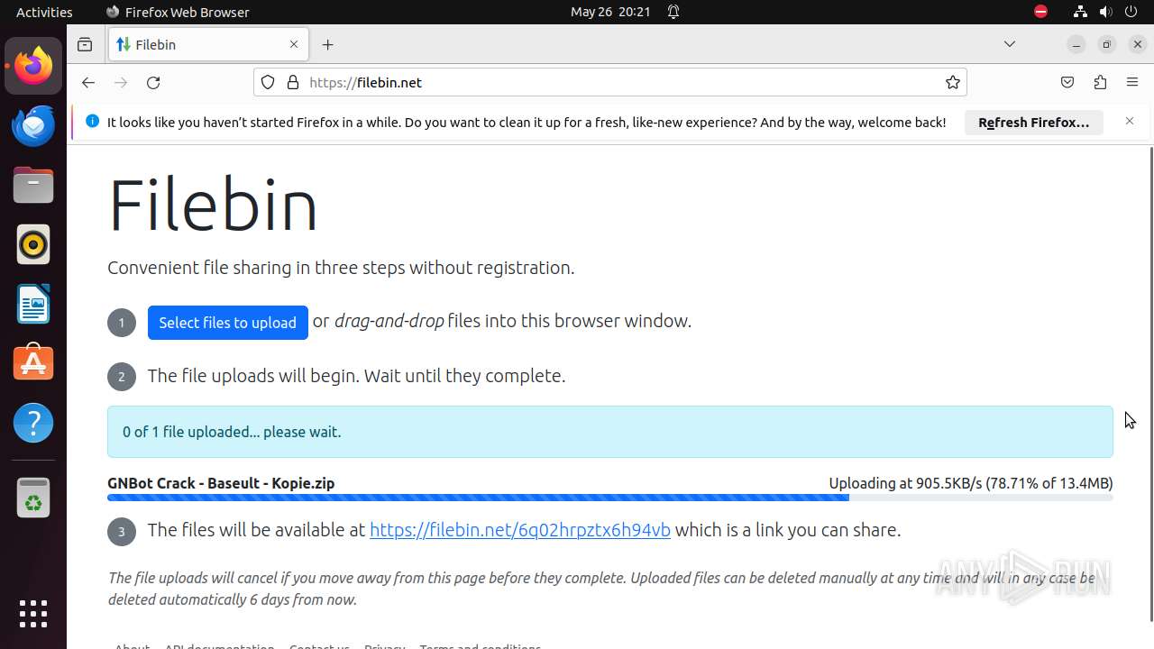Go back to previous page
The width and height of the screenshot is (1154, 649).
tap(87, 82)
